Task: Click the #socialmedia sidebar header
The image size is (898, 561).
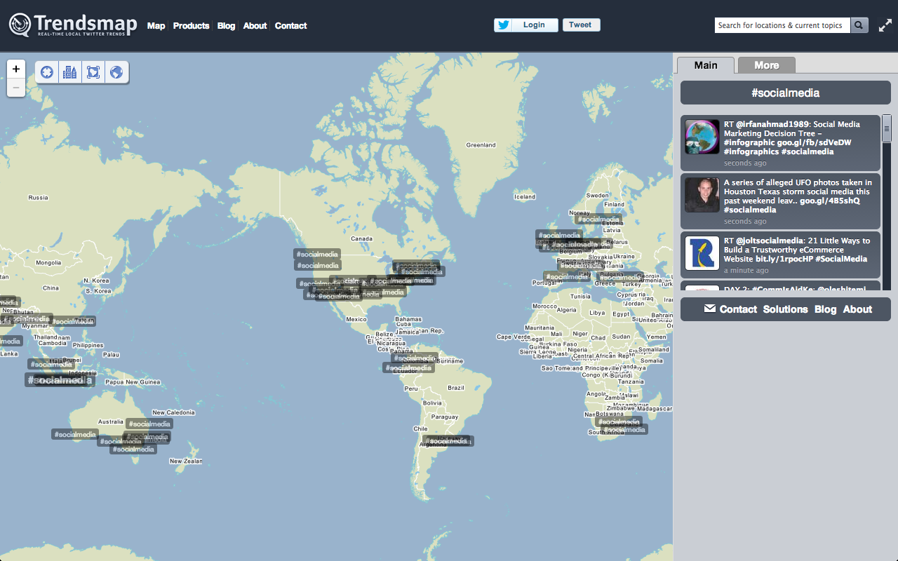Action: tap(786, 93)
